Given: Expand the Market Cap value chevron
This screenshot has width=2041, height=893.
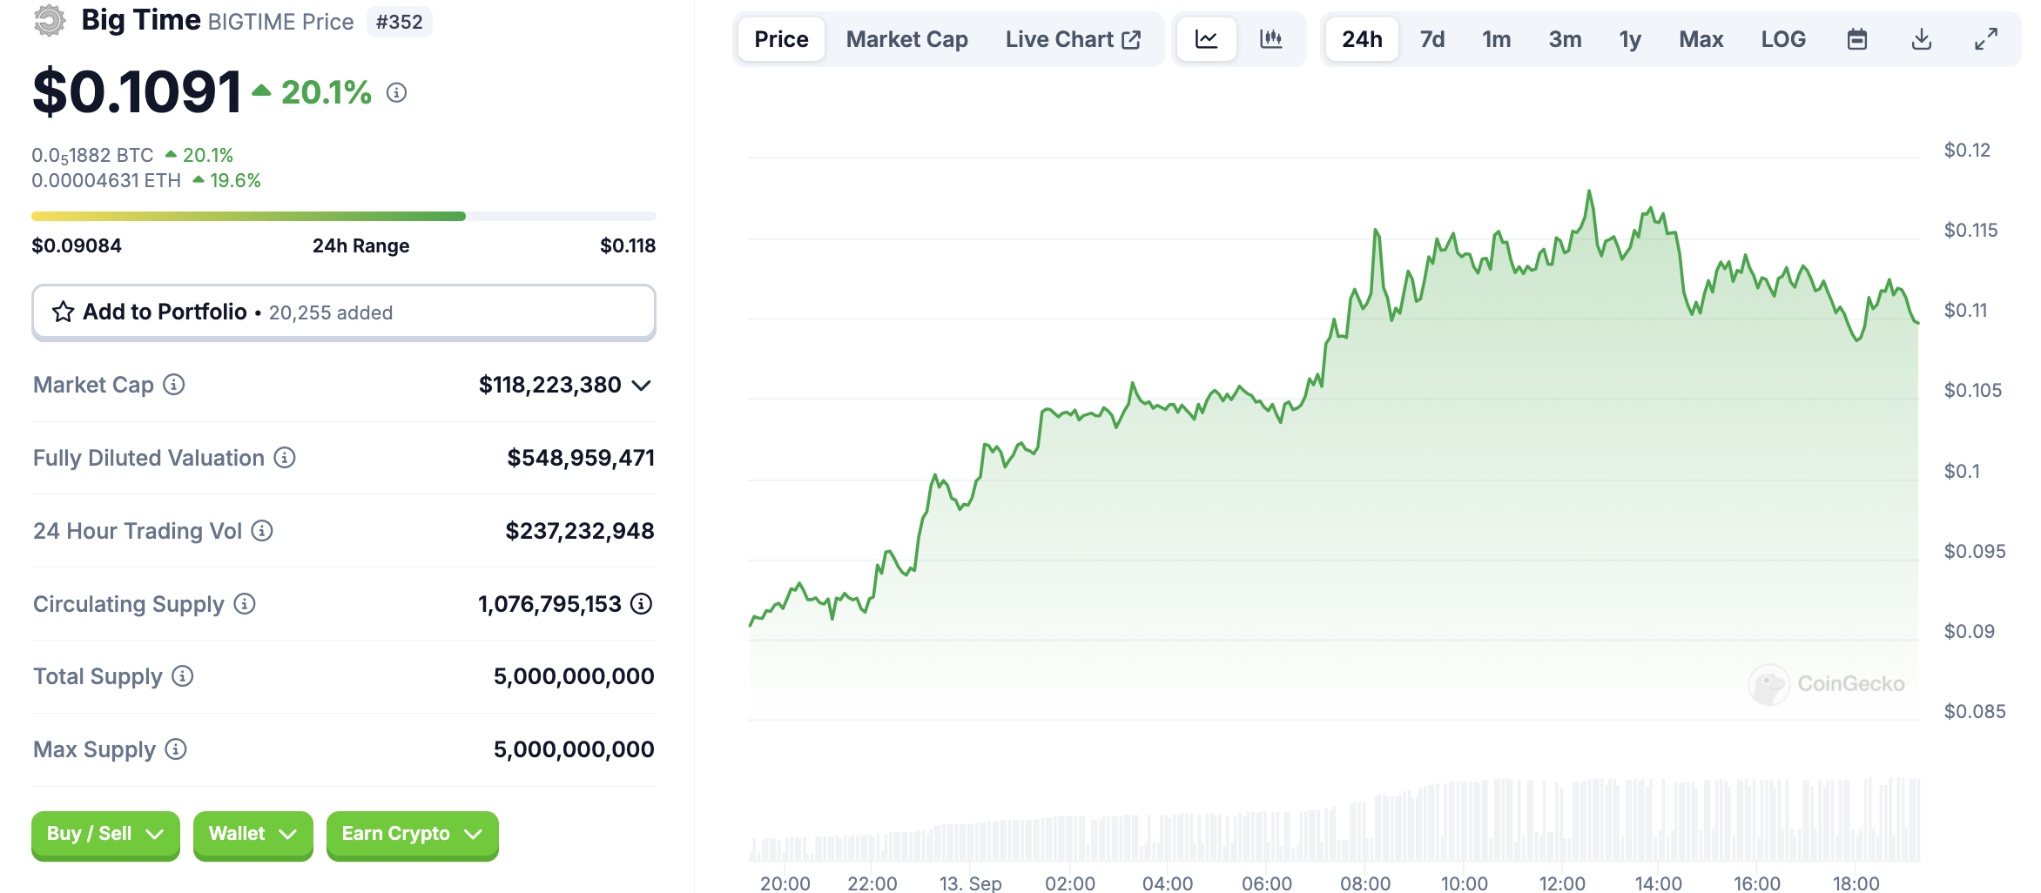Looking at the screenshot, I should click(x=642, y=386).
